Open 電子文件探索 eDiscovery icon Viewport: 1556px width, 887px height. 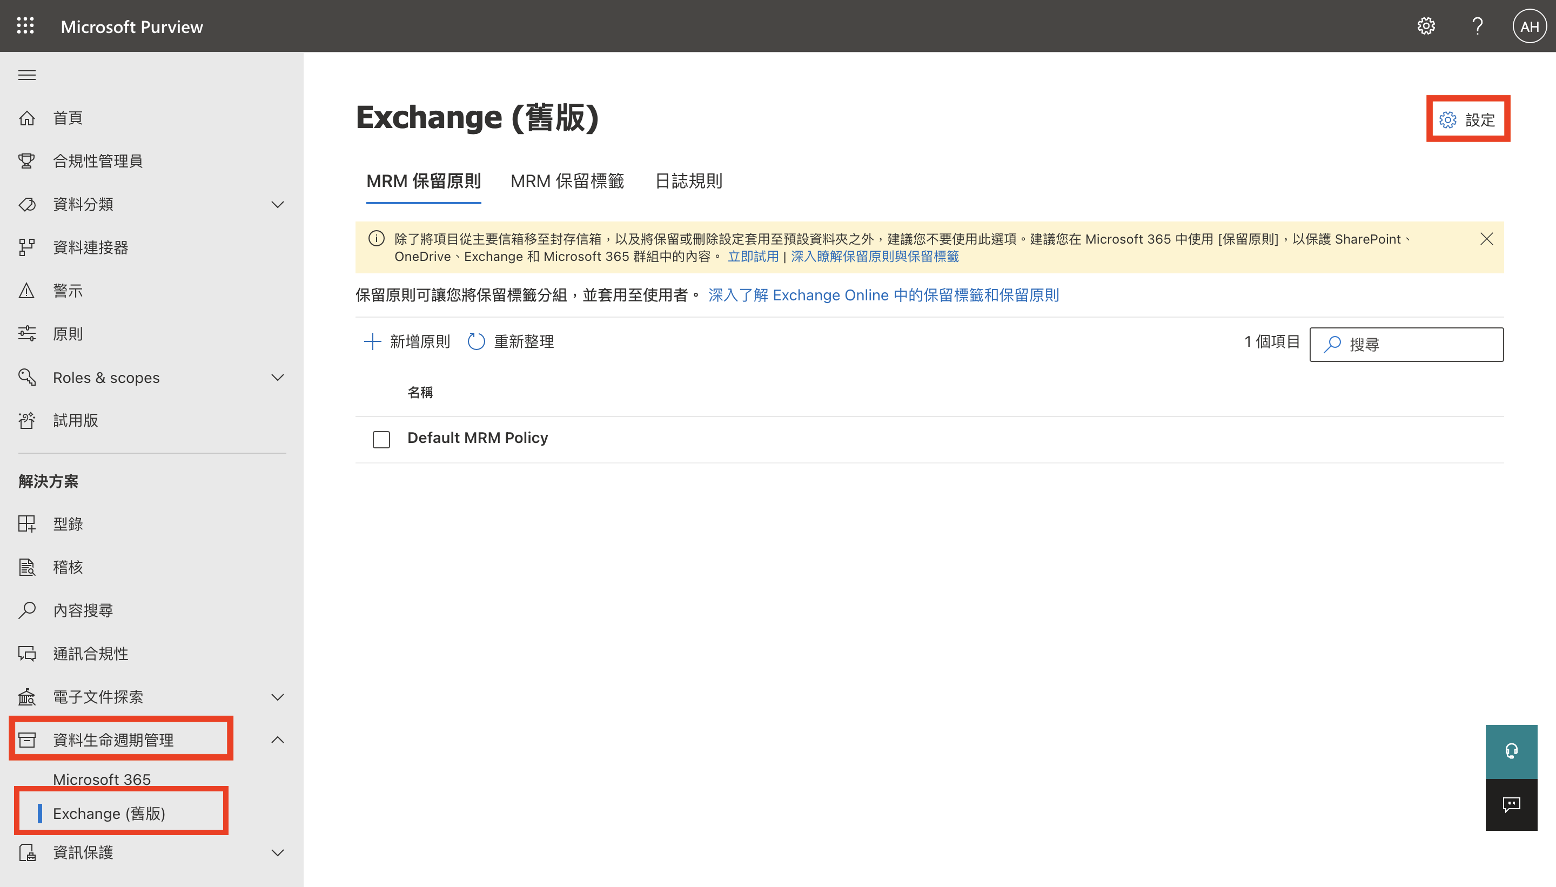tap(27, 697)
